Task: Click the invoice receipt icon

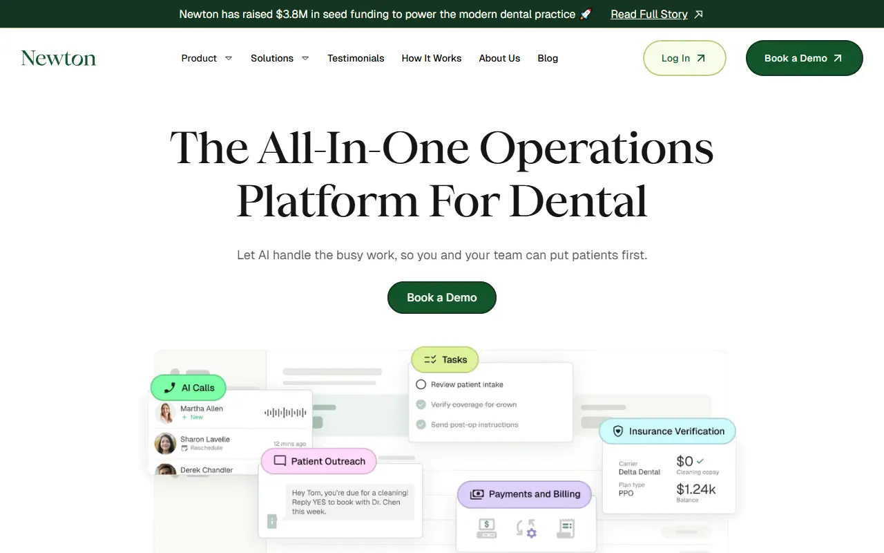Action: coord(566,529)
